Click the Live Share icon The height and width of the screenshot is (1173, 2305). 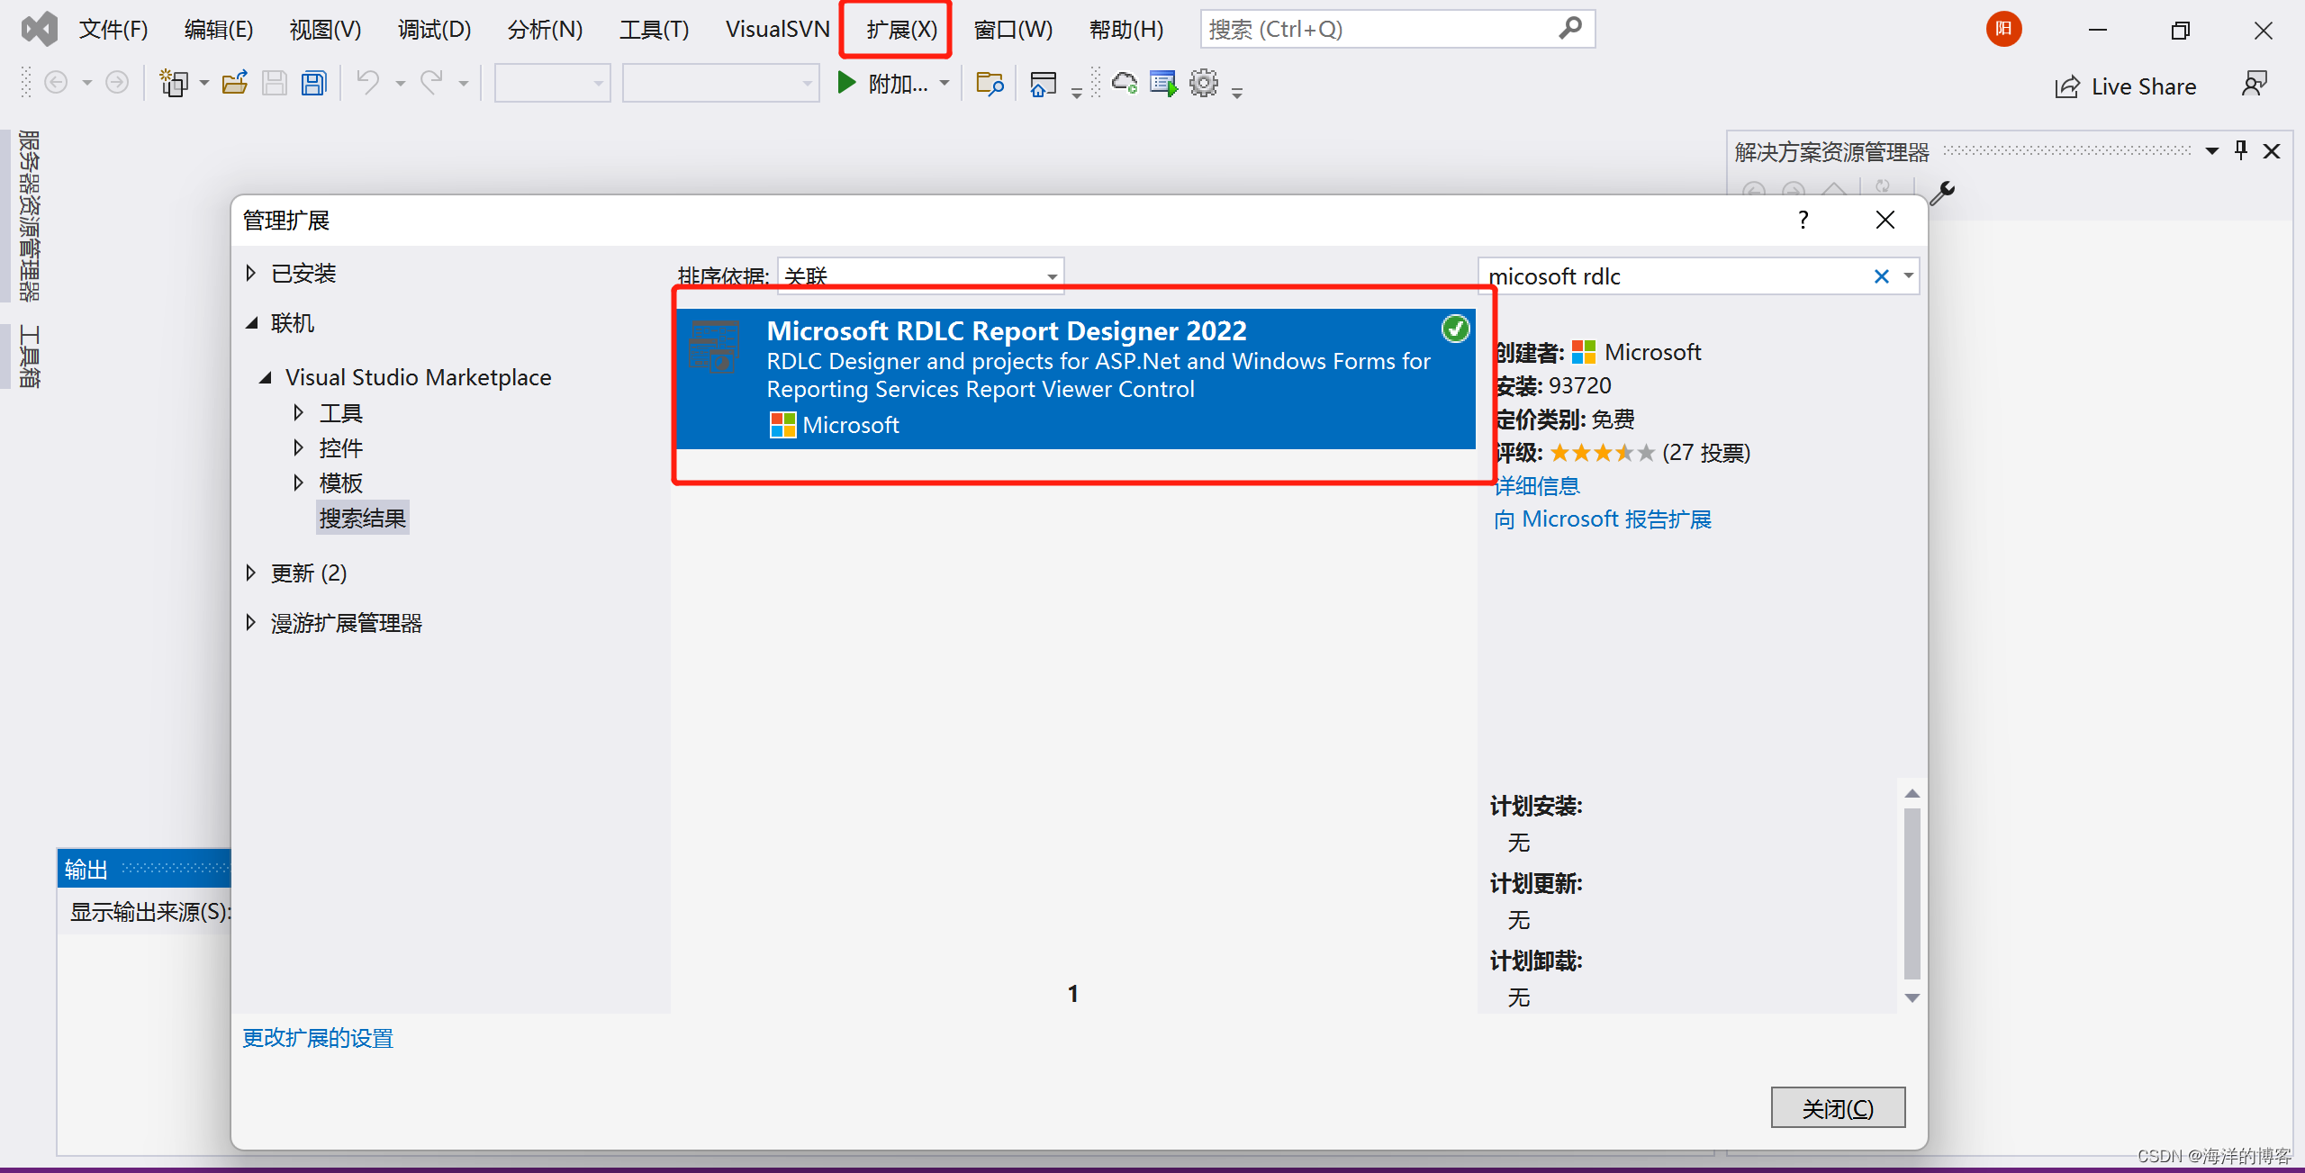point(2067,86)
